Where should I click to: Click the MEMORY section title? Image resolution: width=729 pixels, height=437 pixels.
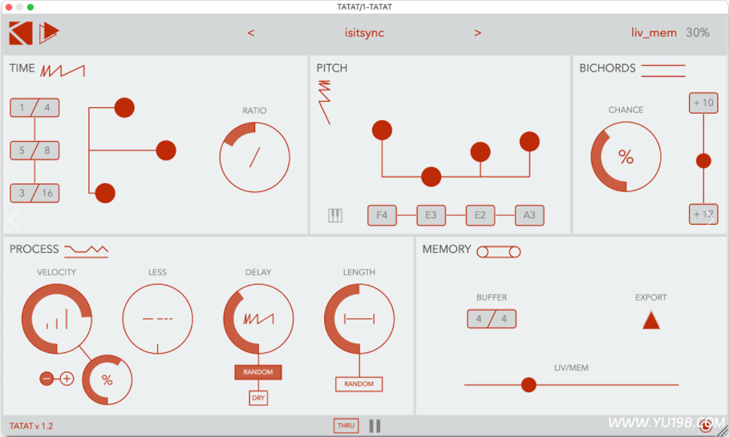447,249
